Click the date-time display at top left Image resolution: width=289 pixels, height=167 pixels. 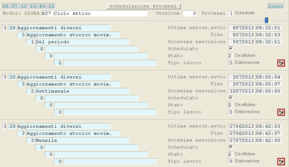point(28,7)
